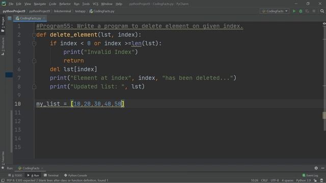Change the UTF-8 file encoding
This screenshot has width=326, height=183.
(x=275, y=180)
